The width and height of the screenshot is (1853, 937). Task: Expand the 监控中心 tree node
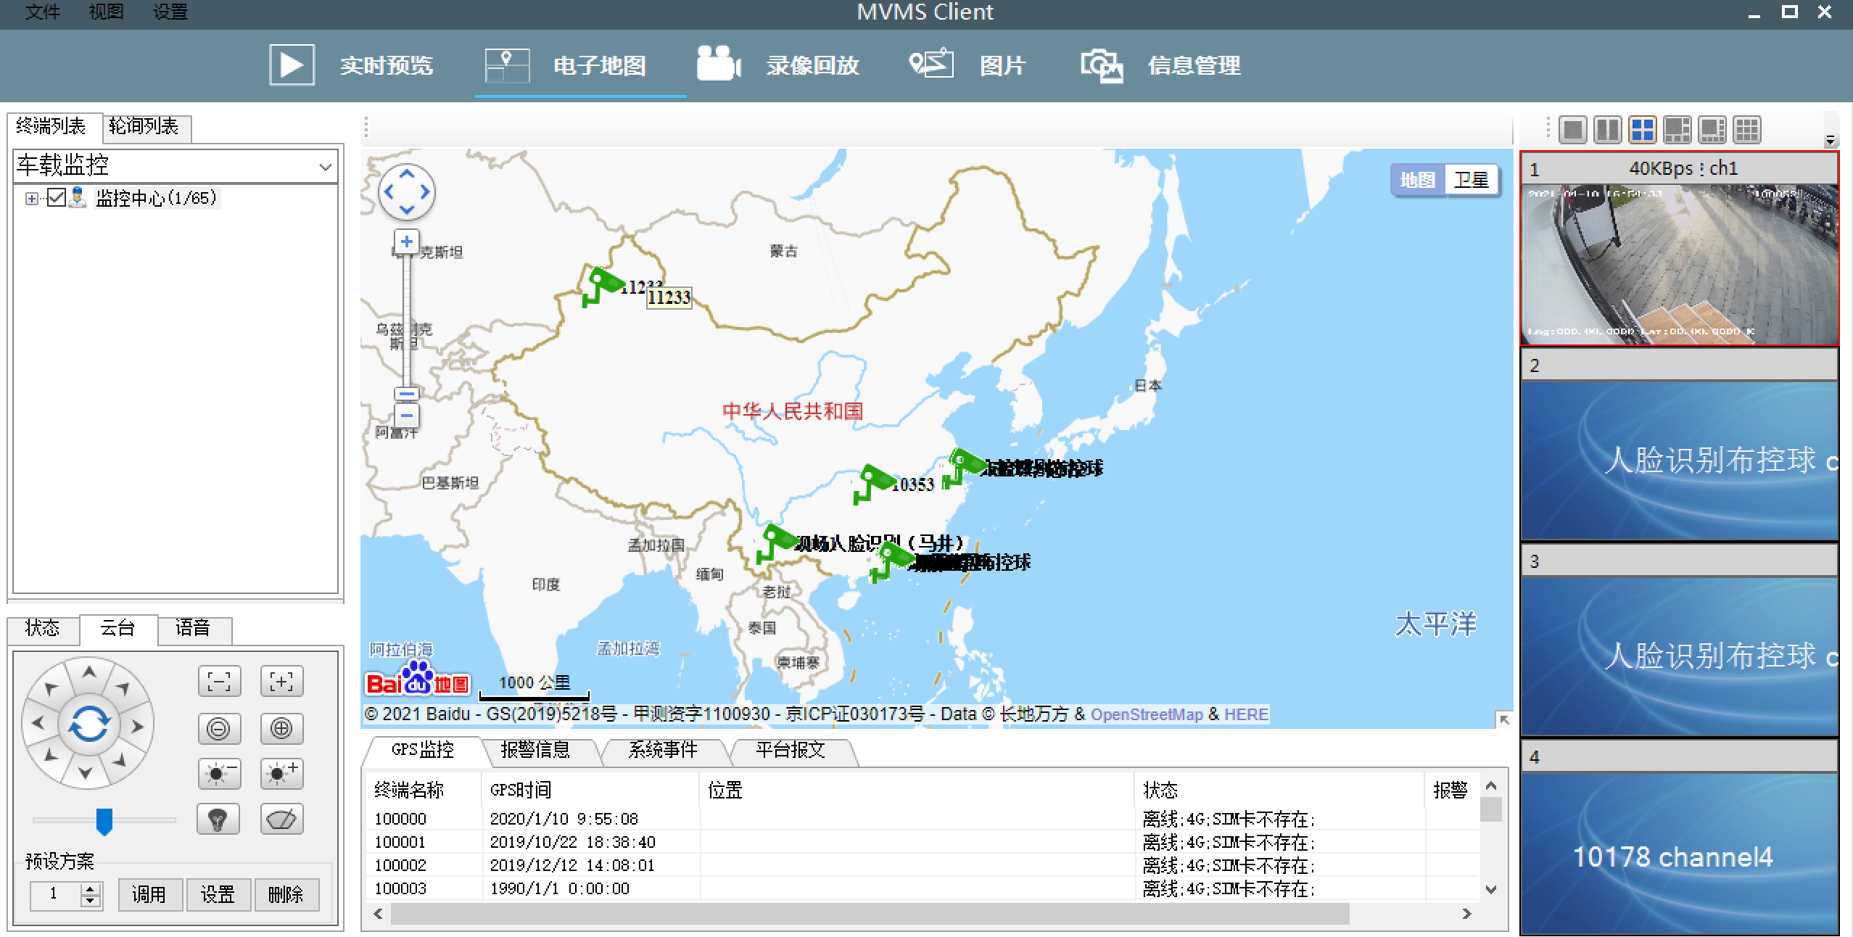(31, 198)
